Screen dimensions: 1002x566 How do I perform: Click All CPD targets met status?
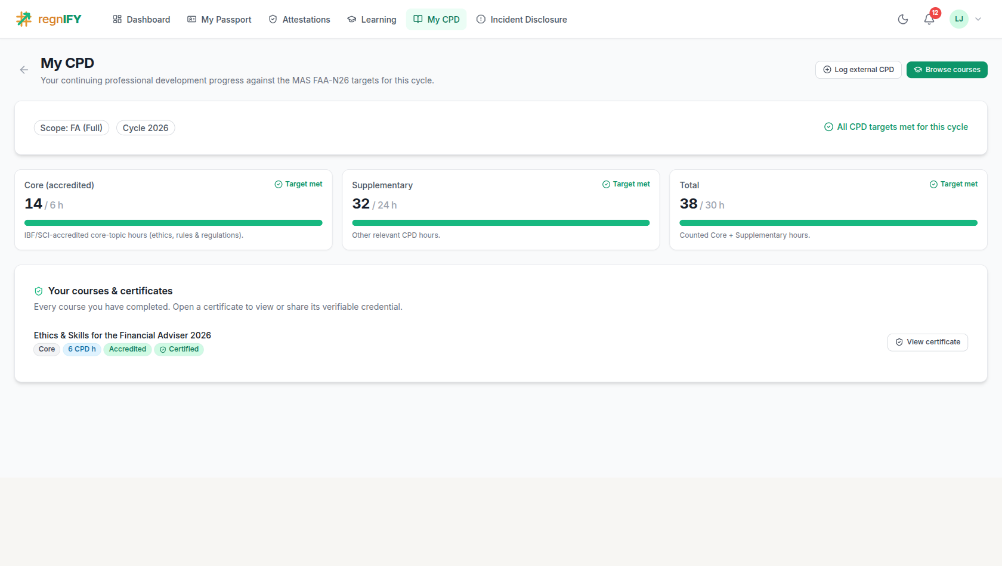[x=896, y=127]
